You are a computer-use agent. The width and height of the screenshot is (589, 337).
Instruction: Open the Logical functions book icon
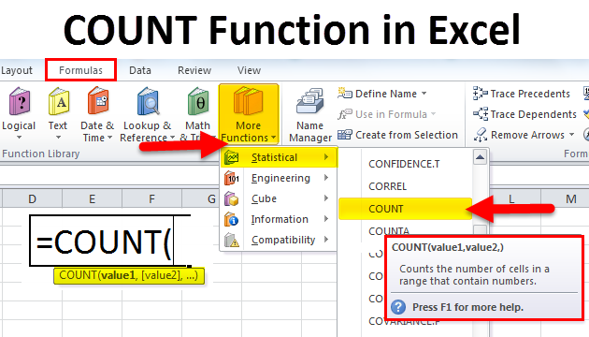19,101
